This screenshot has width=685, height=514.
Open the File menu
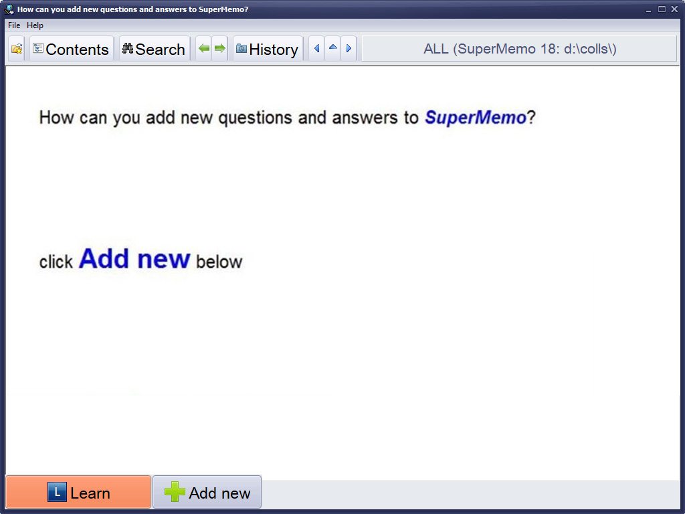[x=14, y=25]
